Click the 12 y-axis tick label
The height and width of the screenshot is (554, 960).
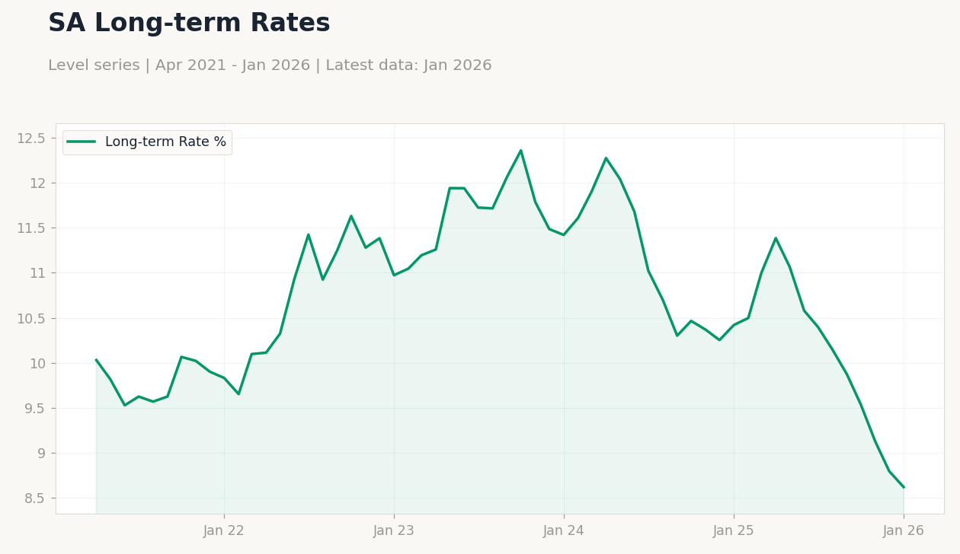tap(37, 183)
